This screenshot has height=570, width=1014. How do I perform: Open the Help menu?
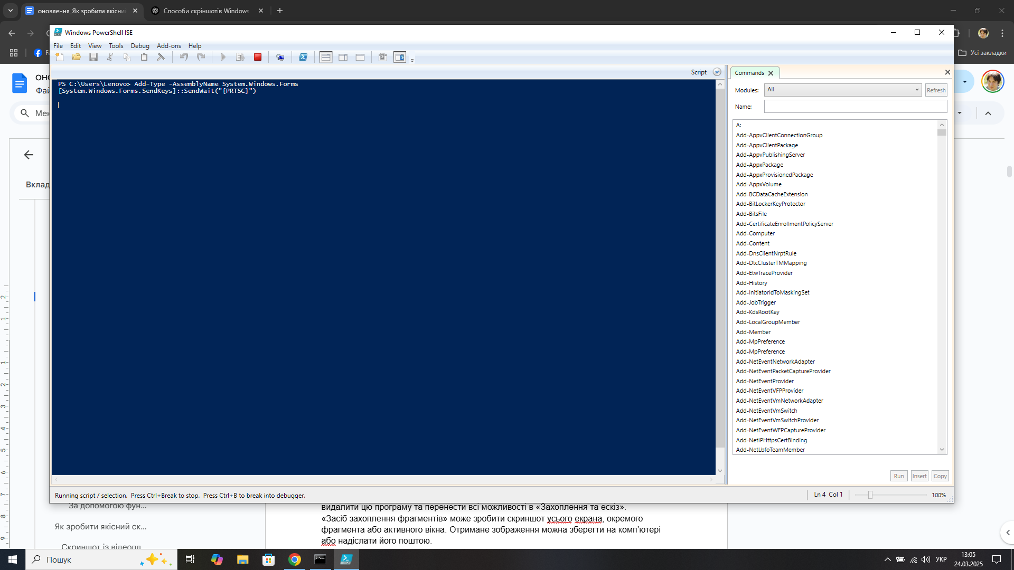point(195,46)
